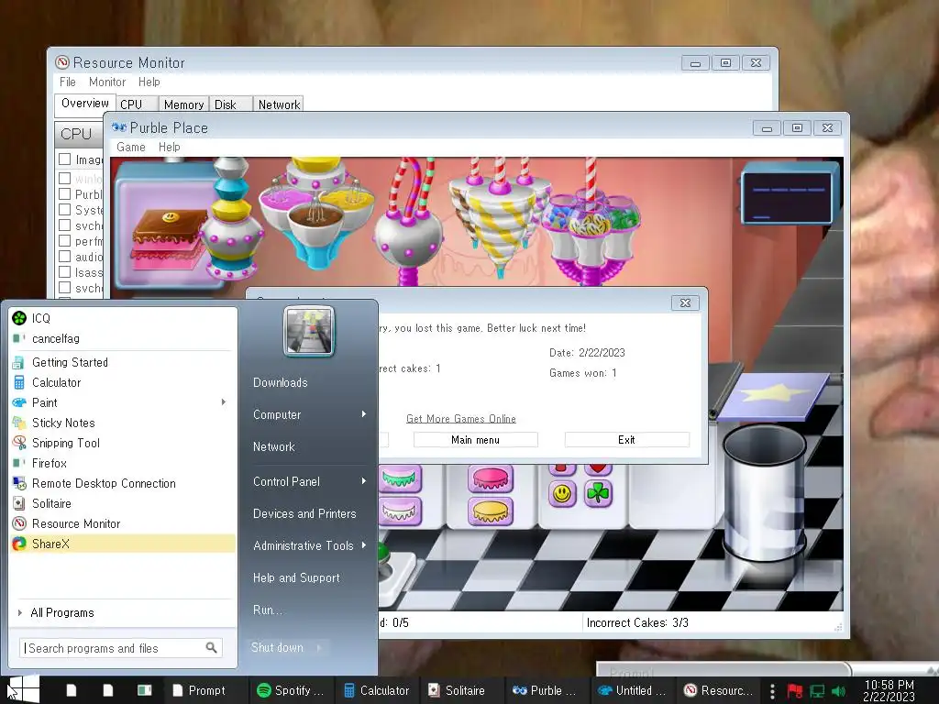939x704 pixels.
Task: Expand the Control Panel submenu arrow
Action: (x=363, y=481)
